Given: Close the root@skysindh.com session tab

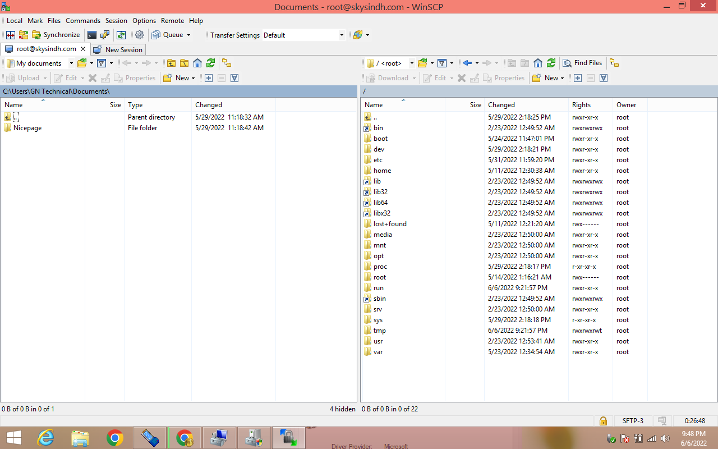Looking at the screenshot, I should (x=83, y=49).
